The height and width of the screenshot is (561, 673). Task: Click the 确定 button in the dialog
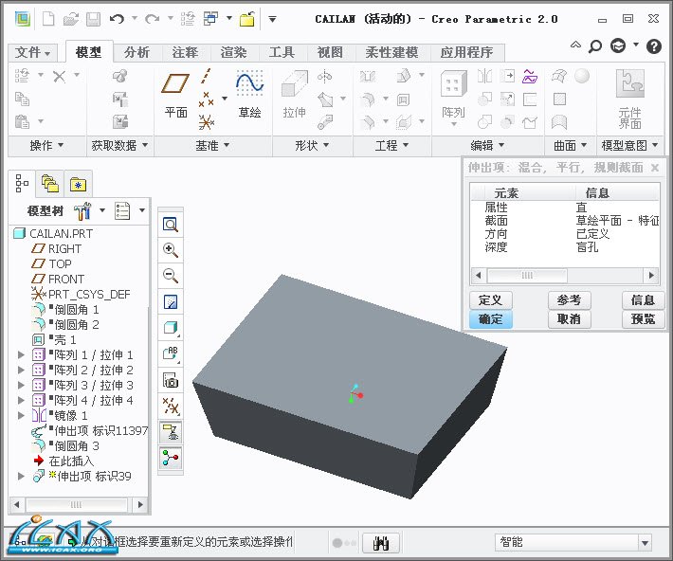point(491,319)
